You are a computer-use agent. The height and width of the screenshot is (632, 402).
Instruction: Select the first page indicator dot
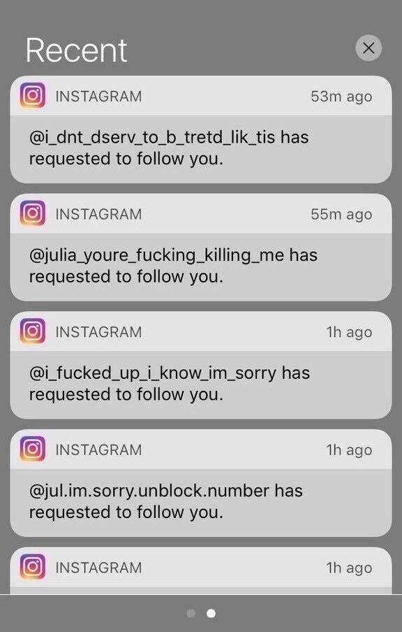(x=191, y=613)
